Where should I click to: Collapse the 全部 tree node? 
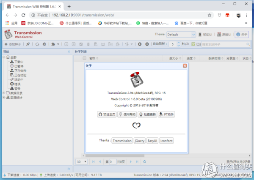[4, 57]
